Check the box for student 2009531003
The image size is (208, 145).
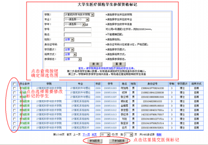pos(14,88)
